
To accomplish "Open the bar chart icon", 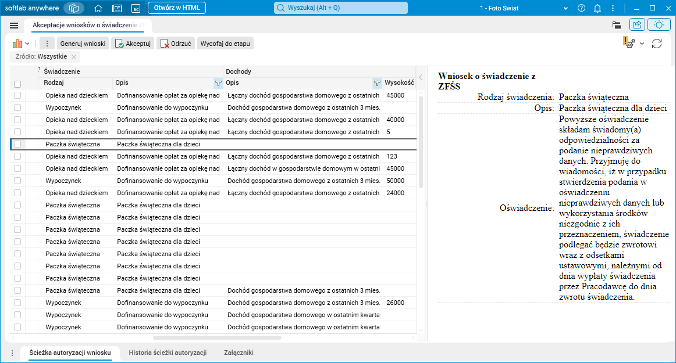I will 17,44.
